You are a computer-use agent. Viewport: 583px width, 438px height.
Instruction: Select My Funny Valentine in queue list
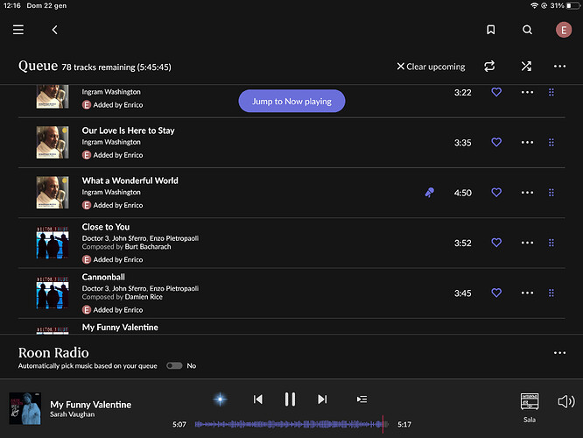(x=120, y=328)
